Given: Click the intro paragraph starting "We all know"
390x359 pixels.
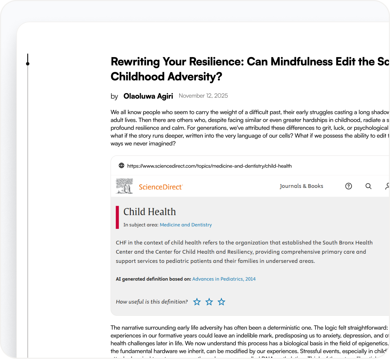Looking at the screenshot, I should 250,128.
